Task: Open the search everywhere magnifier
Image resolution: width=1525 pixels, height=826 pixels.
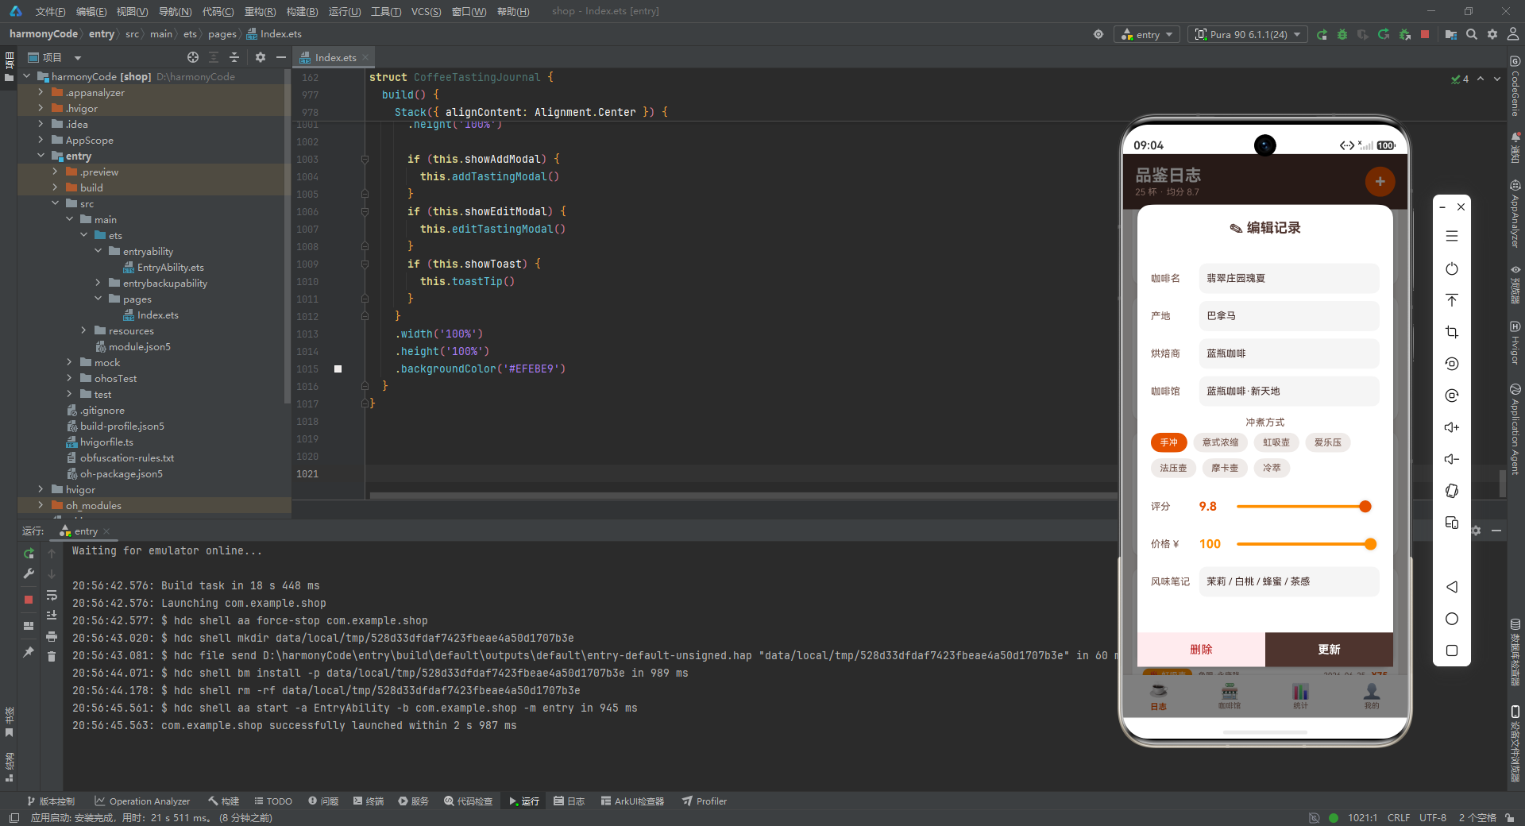Action: pos(1472,35)
